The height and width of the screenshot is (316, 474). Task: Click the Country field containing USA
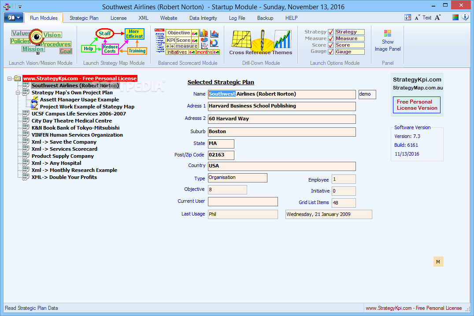pyautogui.click(x=282, y=166)
